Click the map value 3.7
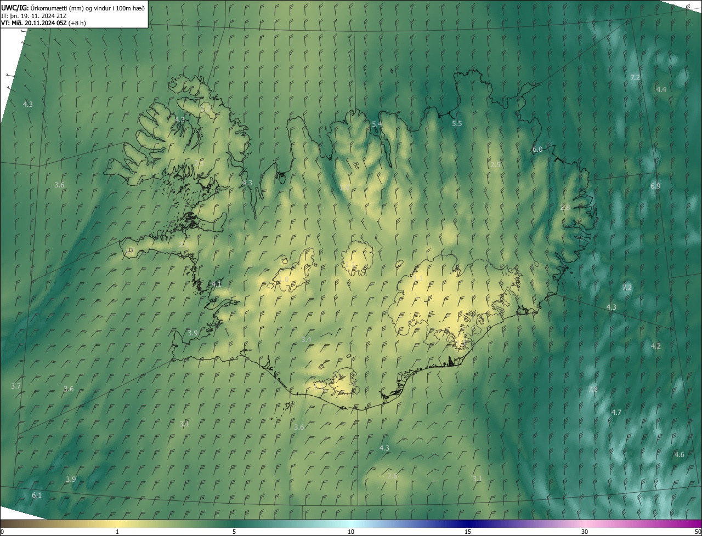The width and height of the screenshot is (702, 536). [x=16, y=386]
